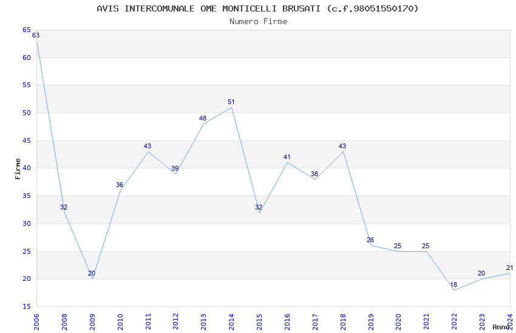Click the 65 y-axis tick label

pyautogui.click(x=27, y=30)
